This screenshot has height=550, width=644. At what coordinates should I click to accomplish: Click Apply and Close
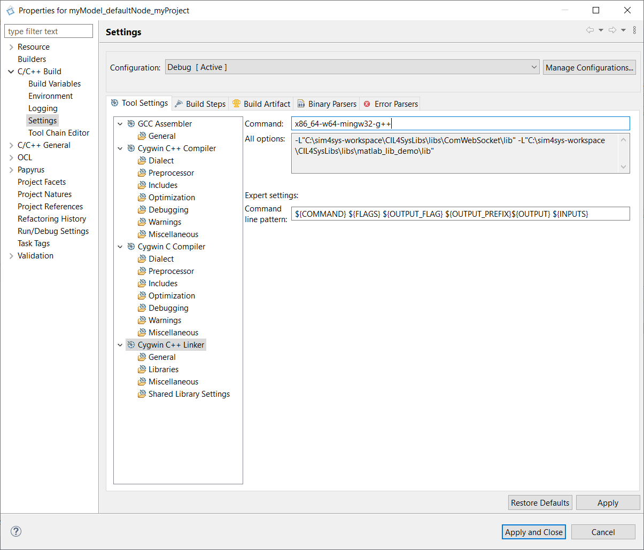(x=534, y=532)
